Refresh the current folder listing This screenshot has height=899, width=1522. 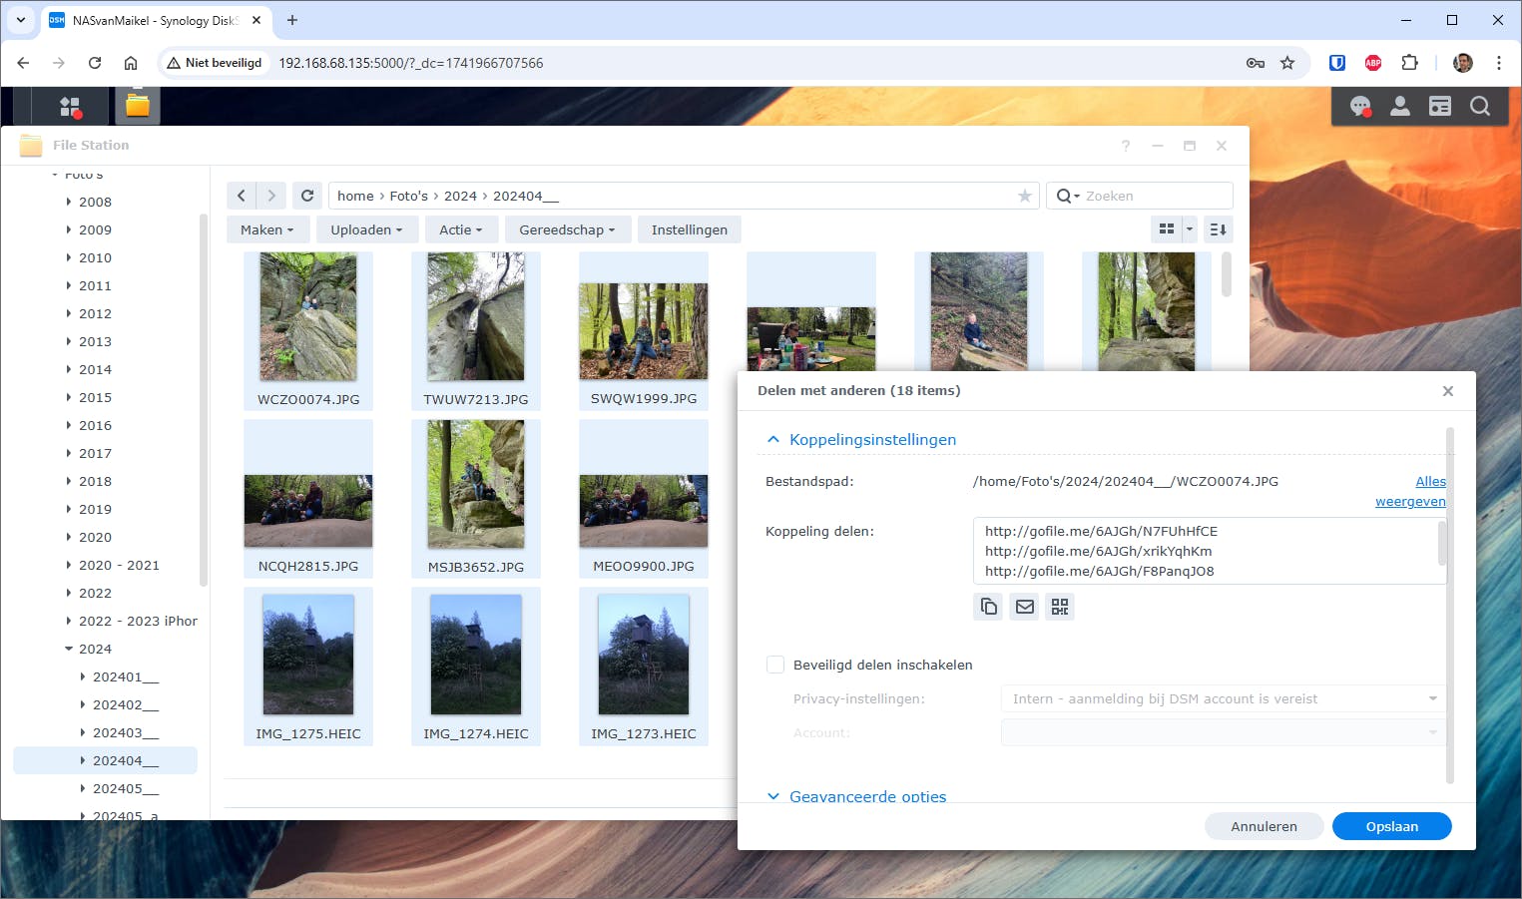307,196
